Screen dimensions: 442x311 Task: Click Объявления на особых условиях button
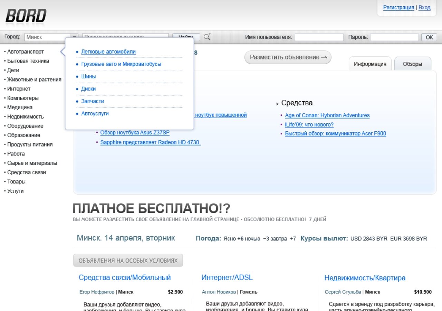click(x=128, y=261)
